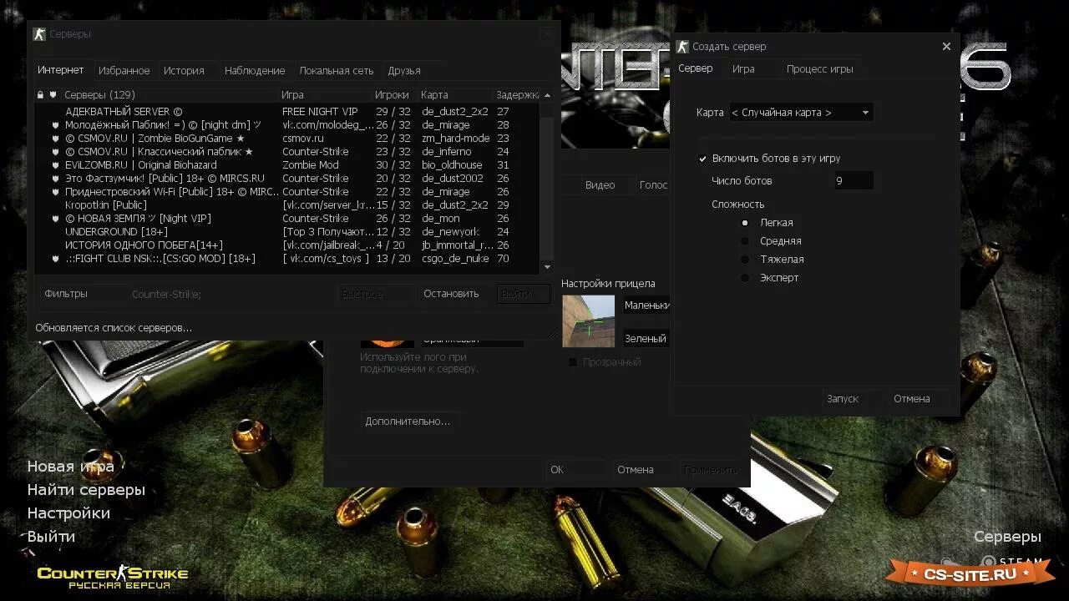
Task: Click crosshair preview thumbnail
Action: coord(588,321)
